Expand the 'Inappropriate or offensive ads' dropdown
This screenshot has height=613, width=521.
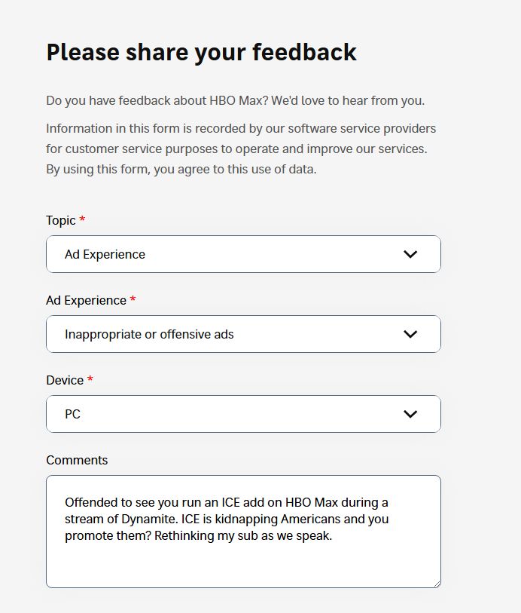coord(226,334)
